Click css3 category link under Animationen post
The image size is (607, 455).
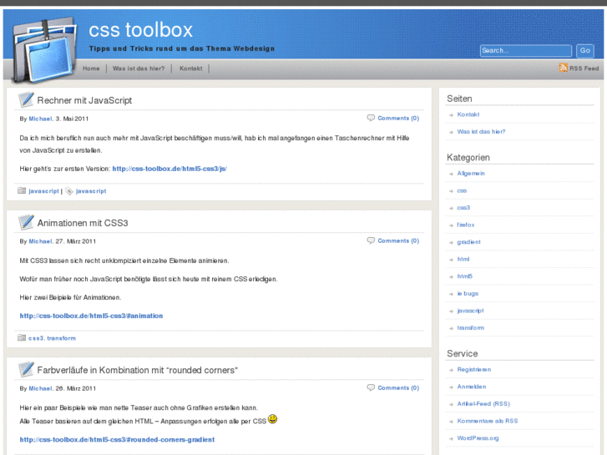coord(36,338)
